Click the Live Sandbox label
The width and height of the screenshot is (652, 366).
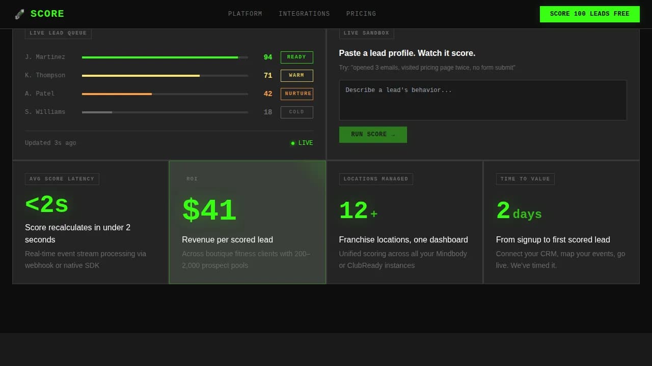(x=366, y=33)
